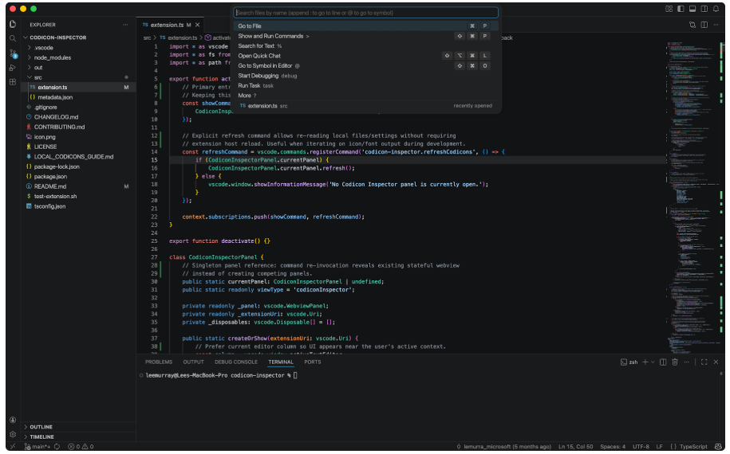The width and height of the screenshot is (730, 454).
Task: Open Show and Run Commands submenu
Action: (365, 36)
